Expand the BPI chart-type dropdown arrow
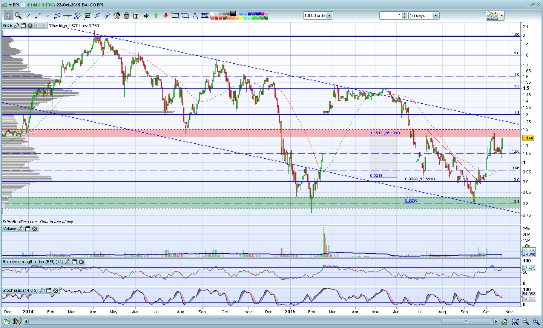543x328 pixels. 10,5
